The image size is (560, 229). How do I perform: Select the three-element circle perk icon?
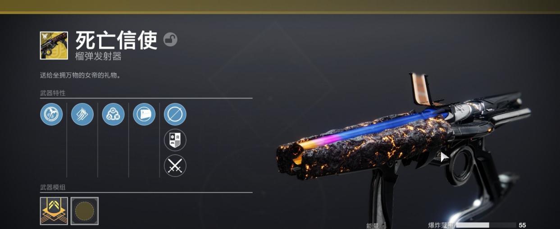pos(113,114)
